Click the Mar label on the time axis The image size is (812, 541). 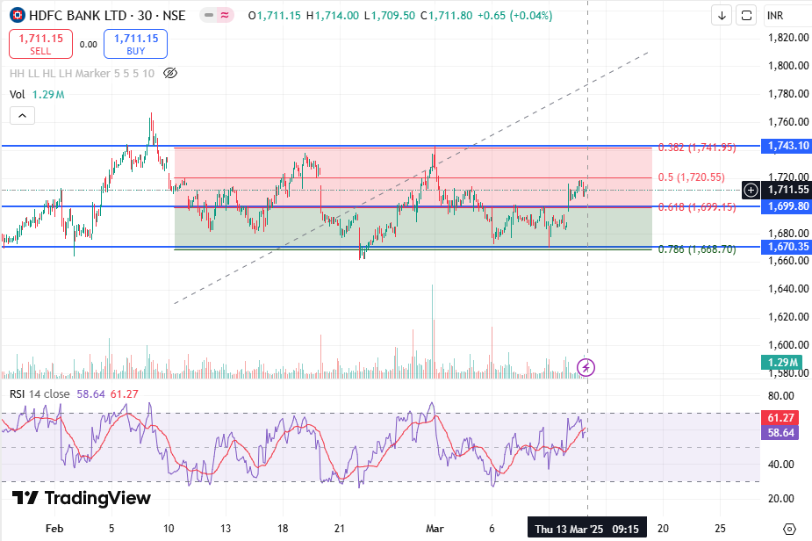435,529
